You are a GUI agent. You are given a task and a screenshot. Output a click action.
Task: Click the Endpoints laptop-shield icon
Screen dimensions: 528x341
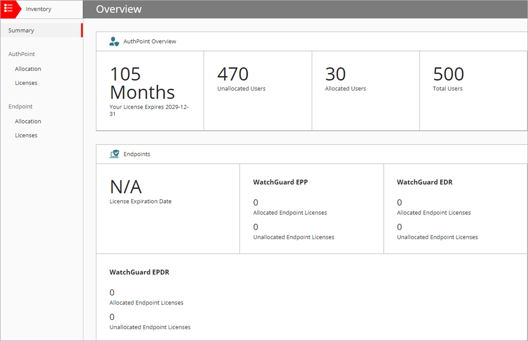click(114, 154)
